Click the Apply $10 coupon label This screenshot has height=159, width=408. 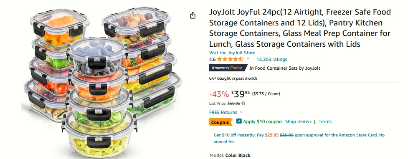pyautogui.click(x=262, y=121)
